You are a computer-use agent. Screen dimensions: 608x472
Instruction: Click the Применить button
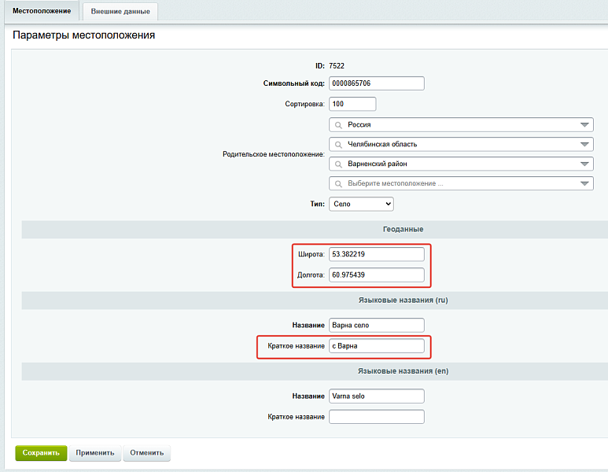tap(94, 453)
